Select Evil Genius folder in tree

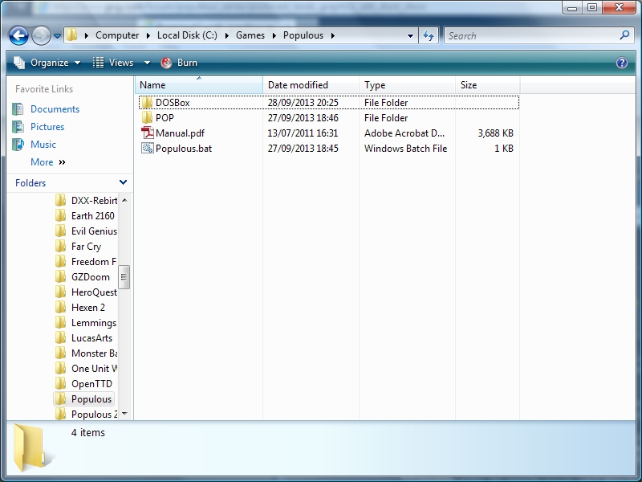click(x=86, y=231)
